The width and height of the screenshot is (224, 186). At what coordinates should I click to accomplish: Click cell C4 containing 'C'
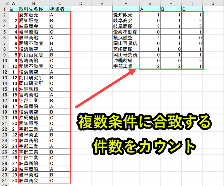tap(60, 26)
